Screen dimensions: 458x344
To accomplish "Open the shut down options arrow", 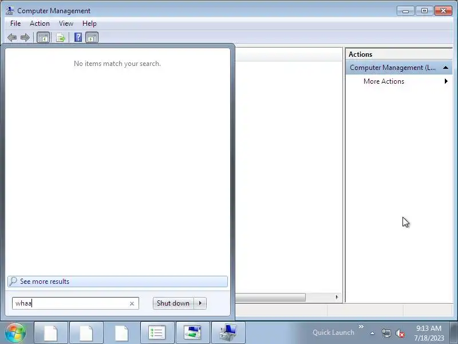I will [x=200, y=303].
